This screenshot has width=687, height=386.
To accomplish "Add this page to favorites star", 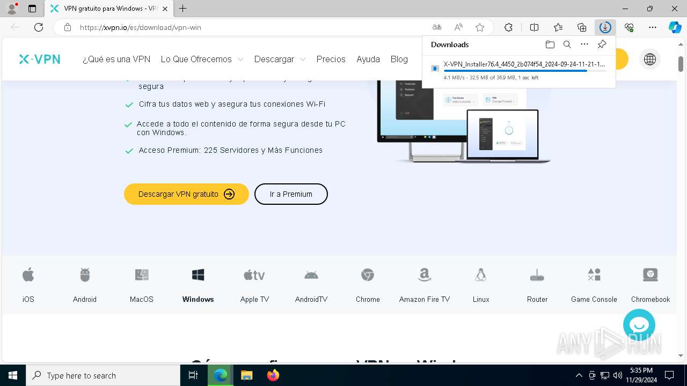I will point(480,27).
